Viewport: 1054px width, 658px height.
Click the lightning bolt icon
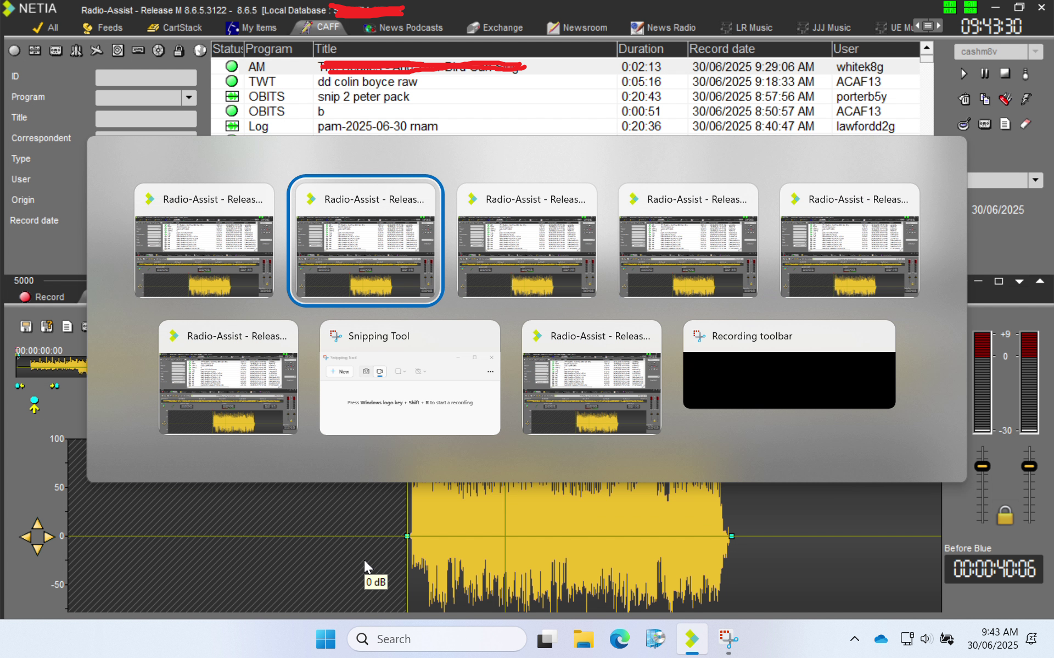click(x=1025, y=99)
